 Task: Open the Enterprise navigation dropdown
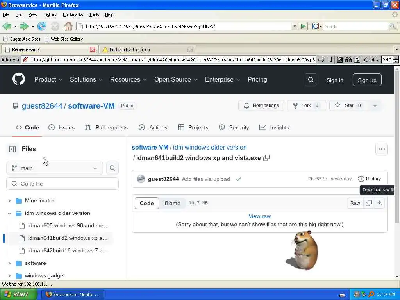[x=222, y=80]
